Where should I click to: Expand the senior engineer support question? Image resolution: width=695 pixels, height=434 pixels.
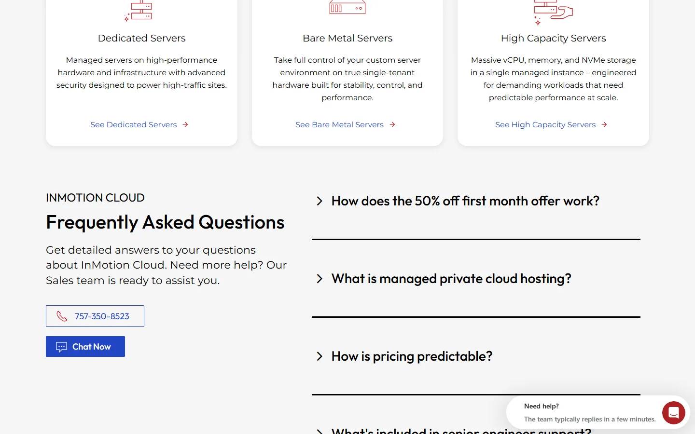(x=454, y=430)
